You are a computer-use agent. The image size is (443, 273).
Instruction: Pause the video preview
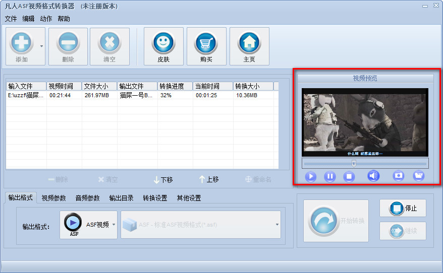pyautogui.click(x=329, y=176)
